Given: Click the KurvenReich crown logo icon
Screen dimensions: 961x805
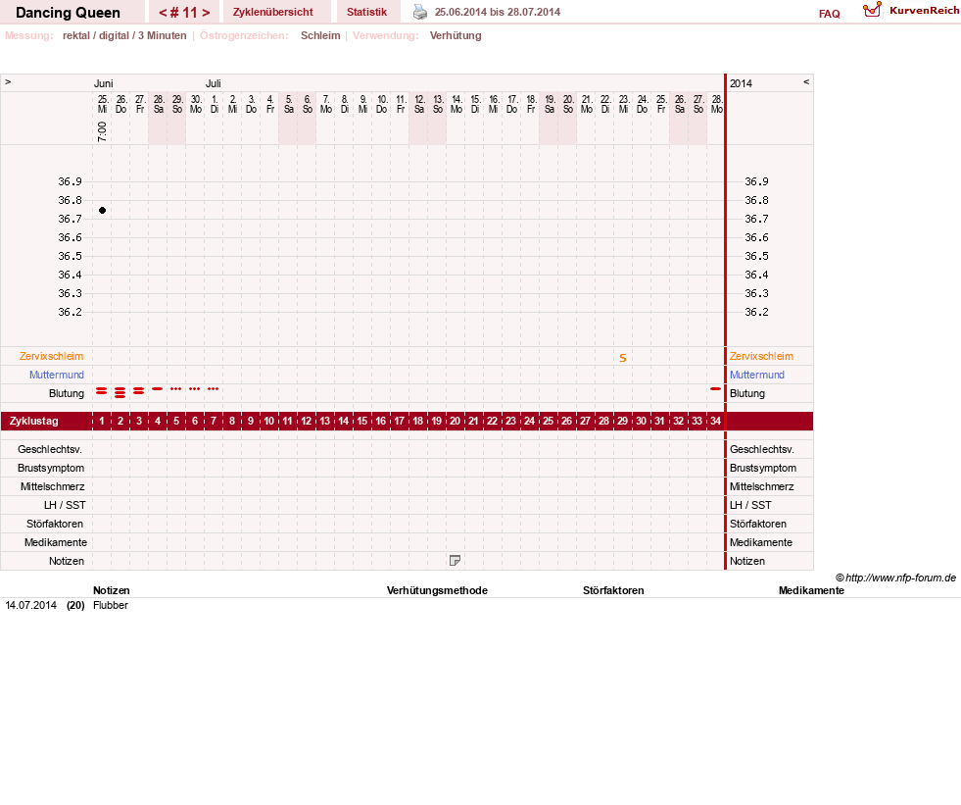Looking at the screenshot, I should [x=872, y=10].
